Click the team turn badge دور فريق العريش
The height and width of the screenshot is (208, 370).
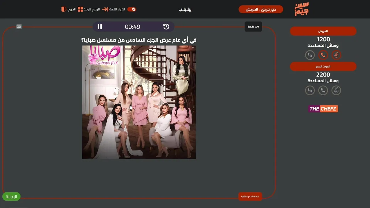tap(261, 9)
